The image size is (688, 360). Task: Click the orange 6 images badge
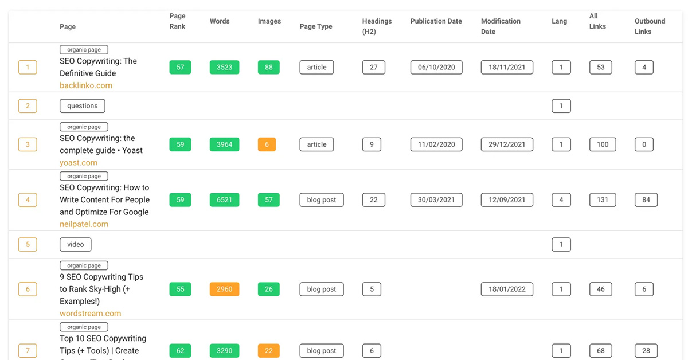pos(267,144)
